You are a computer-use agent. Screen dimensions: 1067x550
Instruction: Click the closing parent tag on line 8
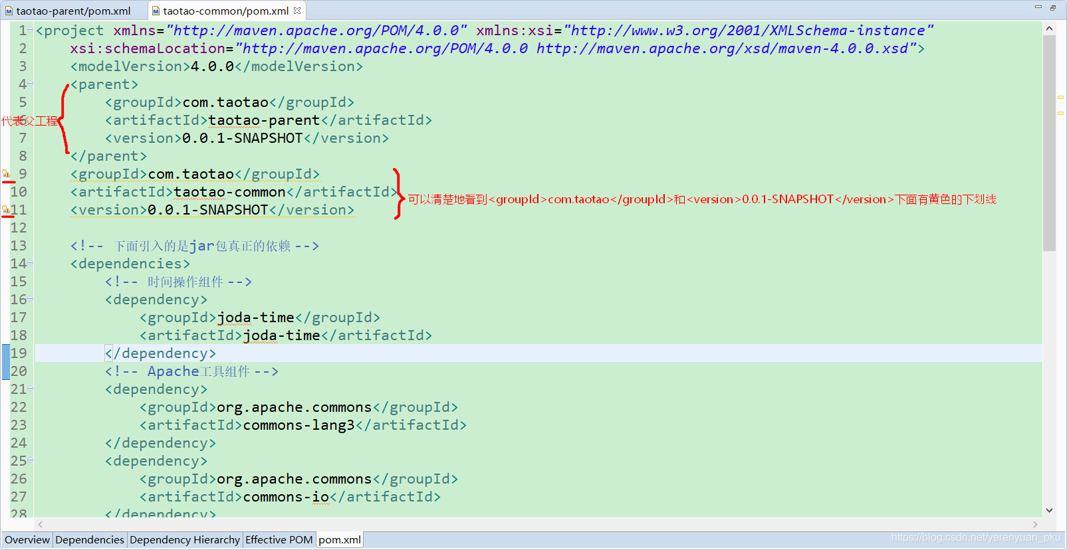coord(108,156)
